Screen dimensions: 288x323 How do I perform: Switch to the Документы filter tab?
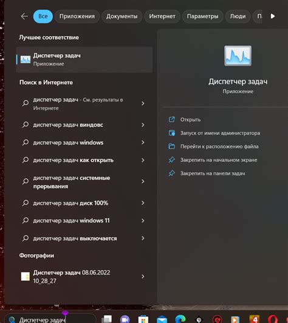[x=122, y=16]
